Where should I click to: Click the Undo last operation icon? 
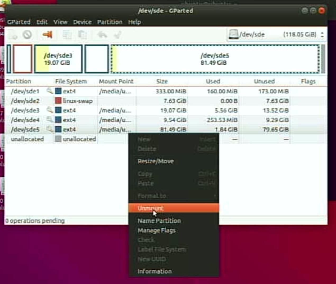point(102,35)
